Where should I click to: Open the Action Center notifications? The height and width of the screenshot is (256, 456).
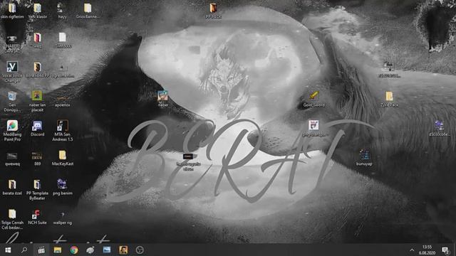pos(445,250)
